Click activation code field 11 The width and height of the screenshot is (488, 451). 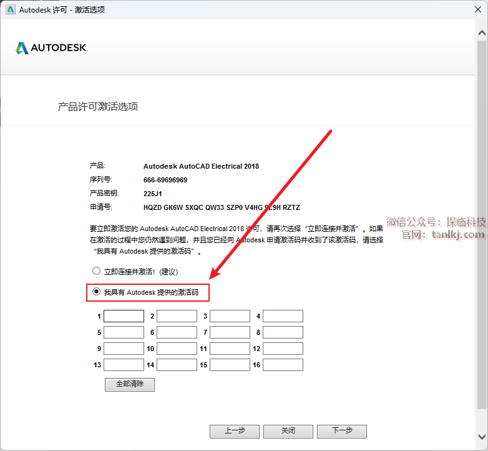pyautogui.click(x=230, y=349)
